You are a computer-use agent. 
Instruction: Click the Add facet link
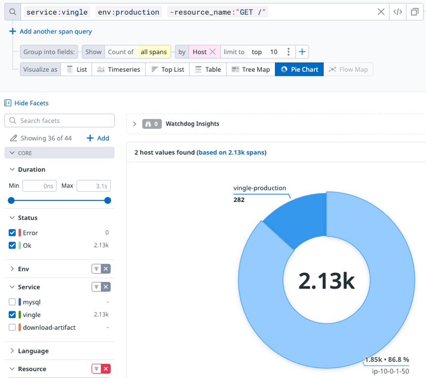[x=103, y=138]
